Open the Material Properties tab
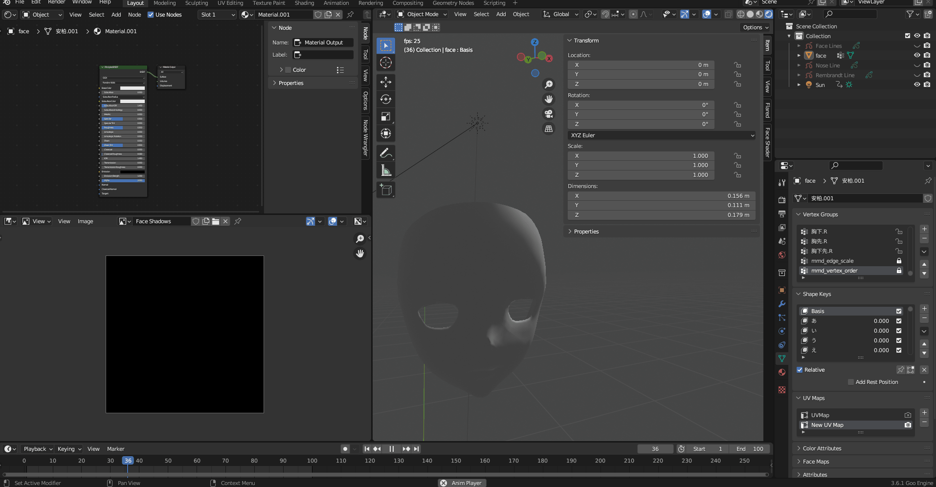The width and height of the screenshot is (936, 487). click(781, 372)
